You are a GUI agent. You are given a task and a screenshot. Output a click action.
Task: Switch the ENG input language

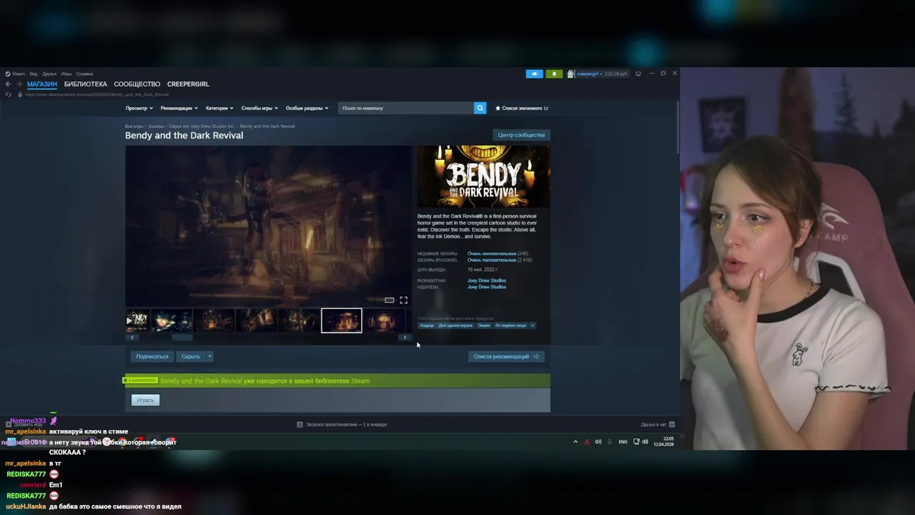point(623,442)
